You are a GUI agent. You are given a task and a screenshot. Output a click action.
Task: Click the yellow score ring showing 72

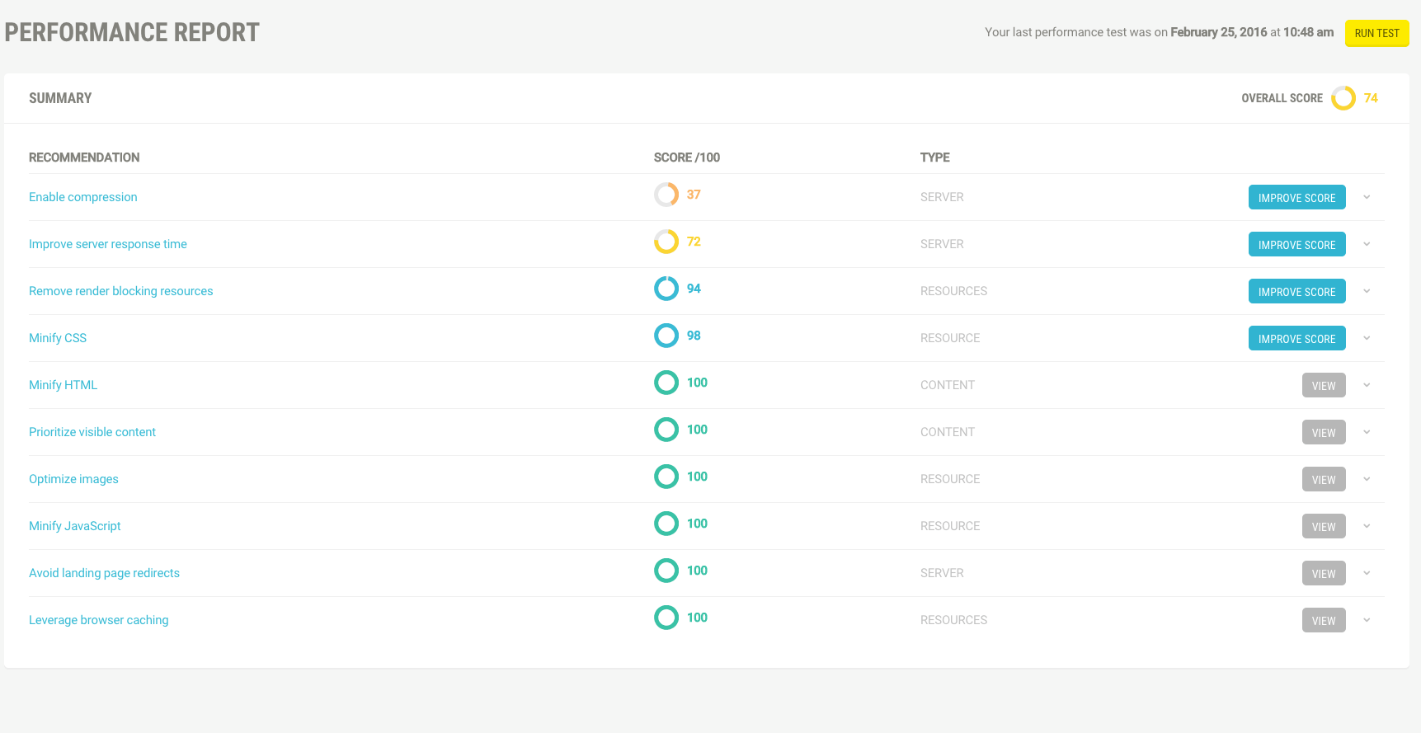[666, 242]
